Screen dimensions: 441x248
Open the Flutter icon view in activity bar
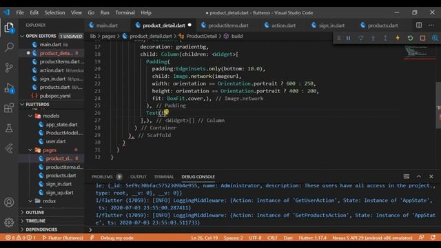click(9, 148)
